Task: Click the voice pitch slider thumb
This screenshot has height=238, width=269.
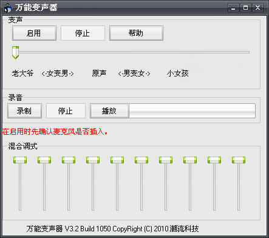Action: (15, 53)
